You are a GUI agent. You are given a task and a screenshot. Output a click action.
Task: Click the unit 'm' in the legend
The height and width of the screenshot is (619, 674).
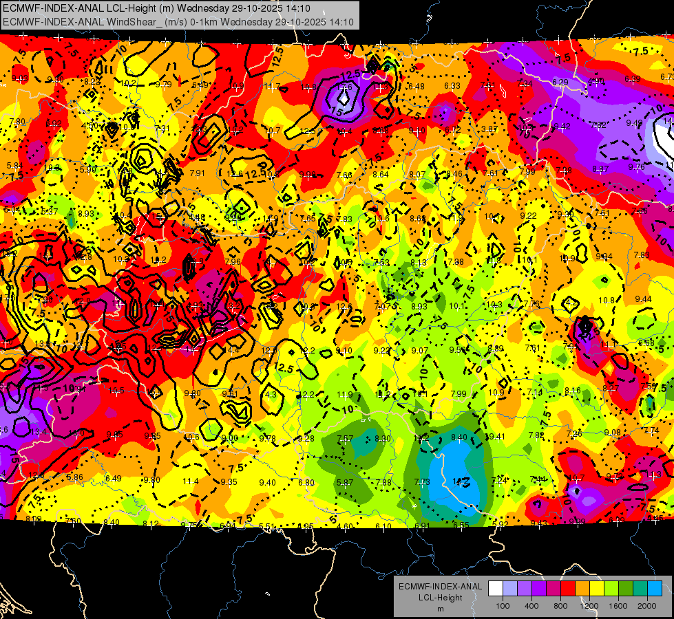coord(440,609)
